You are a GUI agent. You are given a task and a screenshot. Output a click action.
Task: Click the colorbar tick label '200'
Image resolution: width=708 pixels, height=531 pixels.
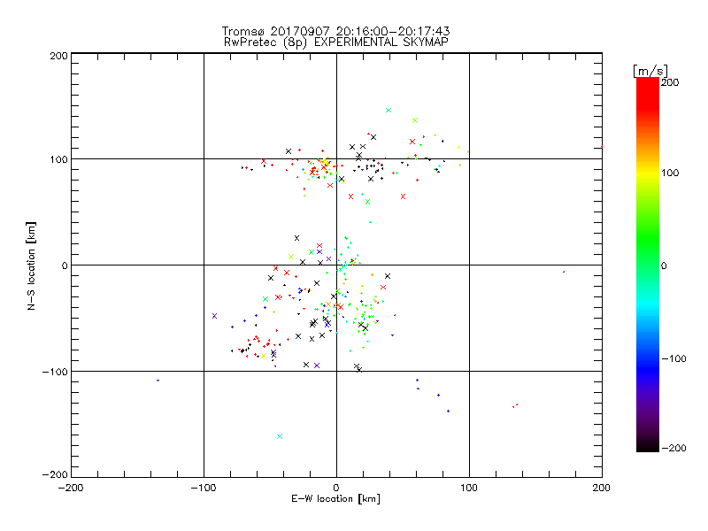(670, 82)
